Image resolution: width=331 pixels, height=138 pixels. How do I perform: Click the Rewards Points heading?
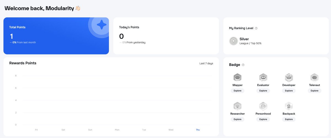[23, 63]
